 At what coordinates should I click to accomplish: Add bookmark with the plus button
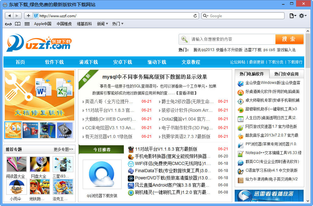click(x=28, y=16)
